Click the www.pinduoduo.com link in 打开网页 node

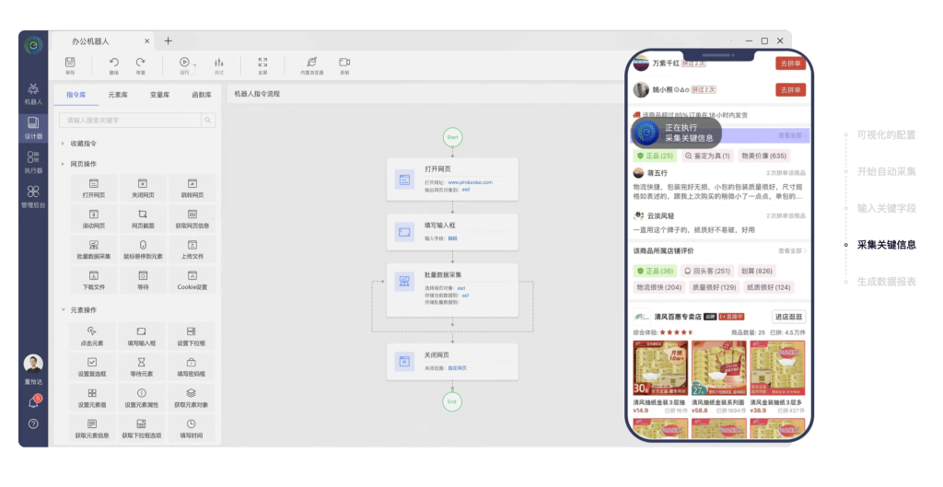pyautogui.click(x=470, y=182)
